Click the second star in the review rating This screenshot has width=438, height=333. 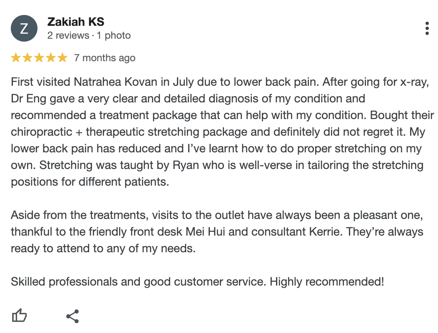point(27,57)
